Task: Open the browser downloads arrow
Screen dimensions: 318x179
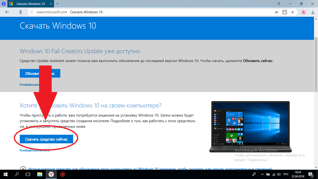Action: click(x=312, y=12)
